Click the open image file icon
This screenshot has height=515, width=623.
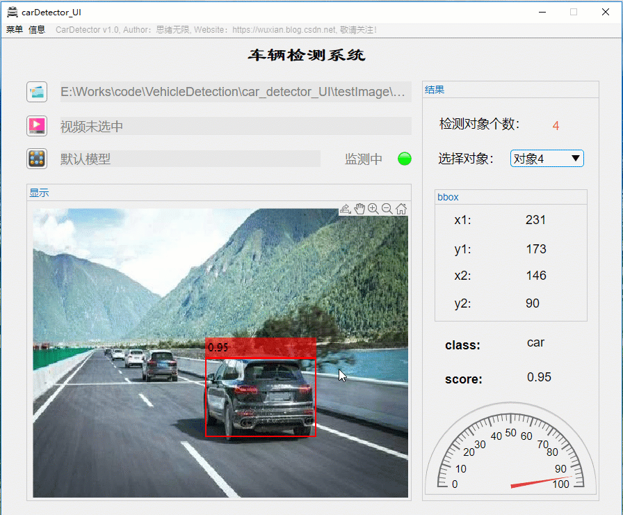37,92
